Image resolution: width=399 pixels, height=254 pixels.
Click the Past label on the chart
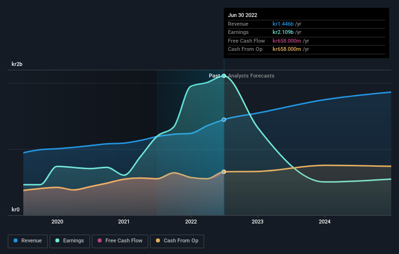[x=214, y=76]
